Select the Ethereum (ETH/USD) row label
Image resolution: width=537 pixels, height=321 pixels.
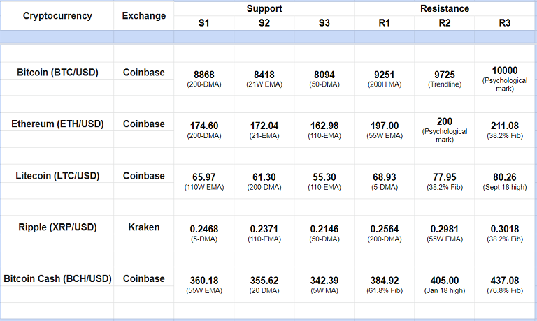pyautogui.click(x=57, y=124)
